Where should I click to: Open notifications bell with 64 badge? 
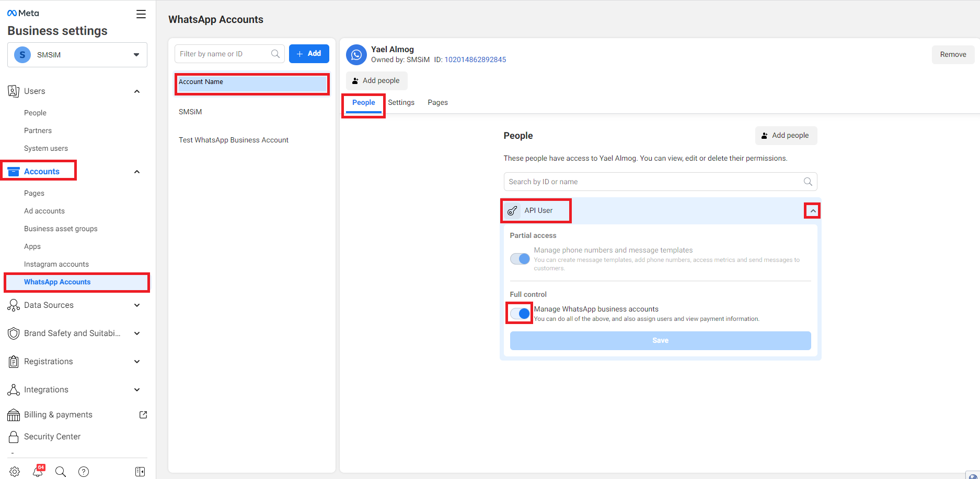(x=38, y=471)
